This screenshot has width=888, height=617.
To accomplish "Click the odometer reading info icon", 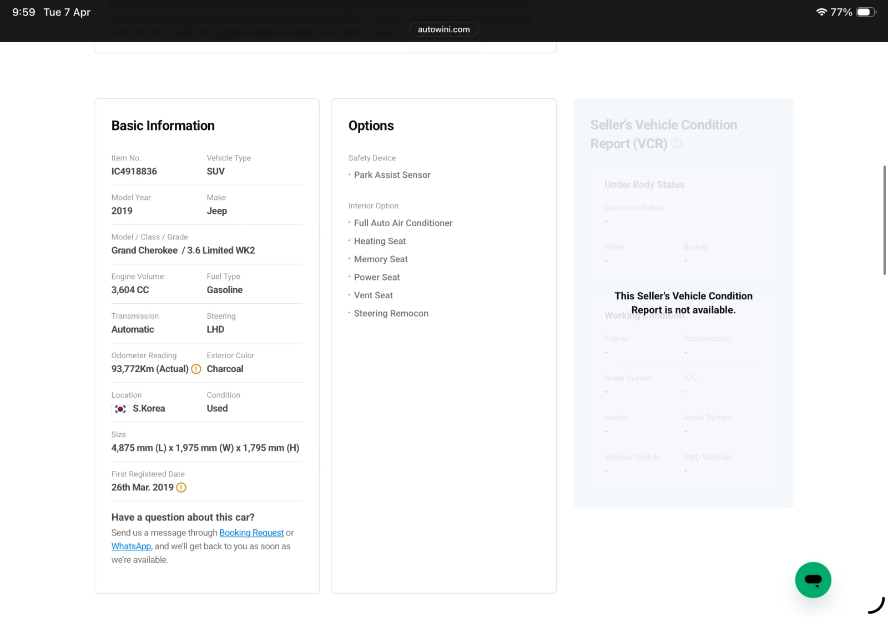I will 196,369.
